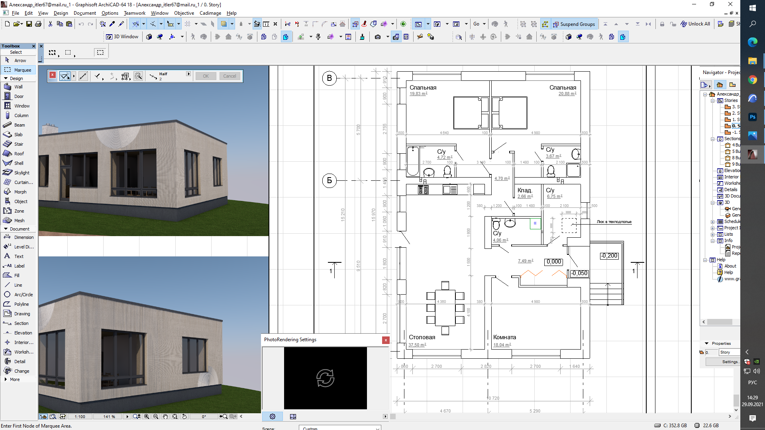The height and width of the screenshot is (430, 765).
Task: Click the Cancel button in control box
Action: point(229,76)
